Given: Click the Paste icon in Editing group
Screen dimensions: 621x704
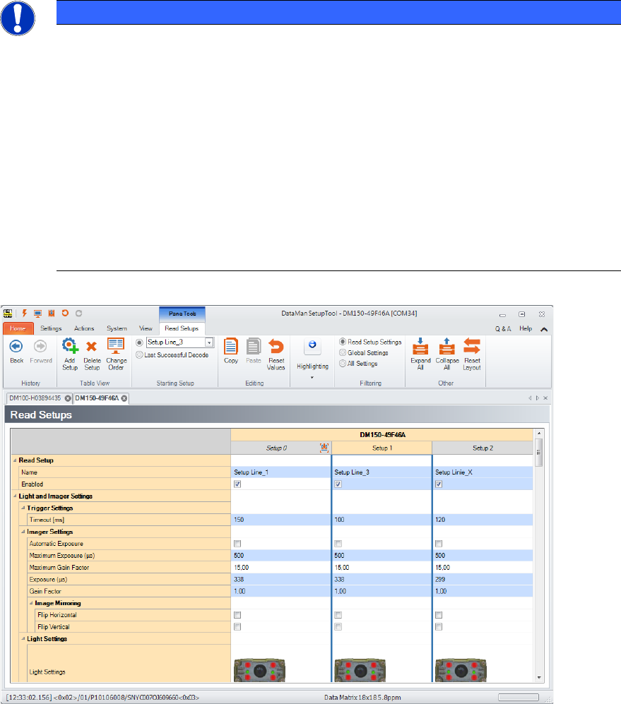Looking at the screenshot, I should (254, 346).
